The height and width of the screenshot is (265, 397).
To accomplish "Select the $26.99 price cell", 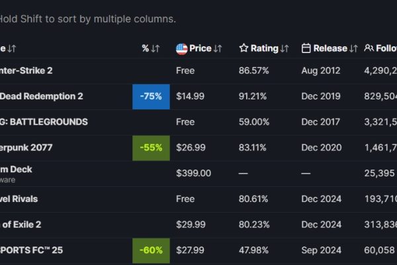I will coord(191,148).
